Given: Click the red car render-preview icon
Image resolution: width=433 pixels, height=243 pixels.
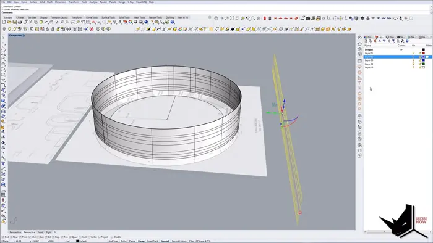Looking at the screenshot, I should point(93,22).
